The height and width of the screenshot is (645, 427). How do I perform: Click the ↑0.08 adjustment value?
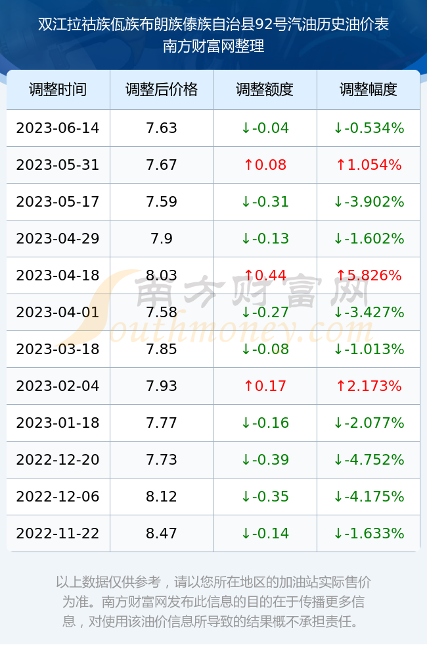pyautogui.click(x=265, y=165)
